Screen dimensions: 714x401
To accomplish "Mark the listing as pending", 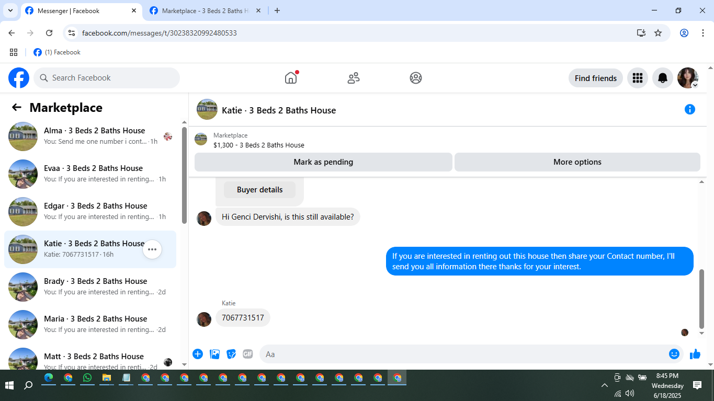I will pos(323,162).
